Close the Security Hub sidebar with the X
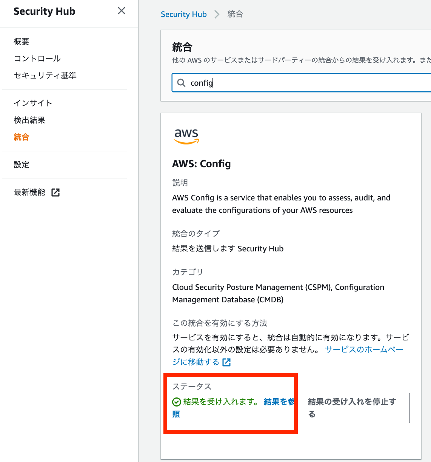This screenshot has width=431, height=462. [121, 11]
